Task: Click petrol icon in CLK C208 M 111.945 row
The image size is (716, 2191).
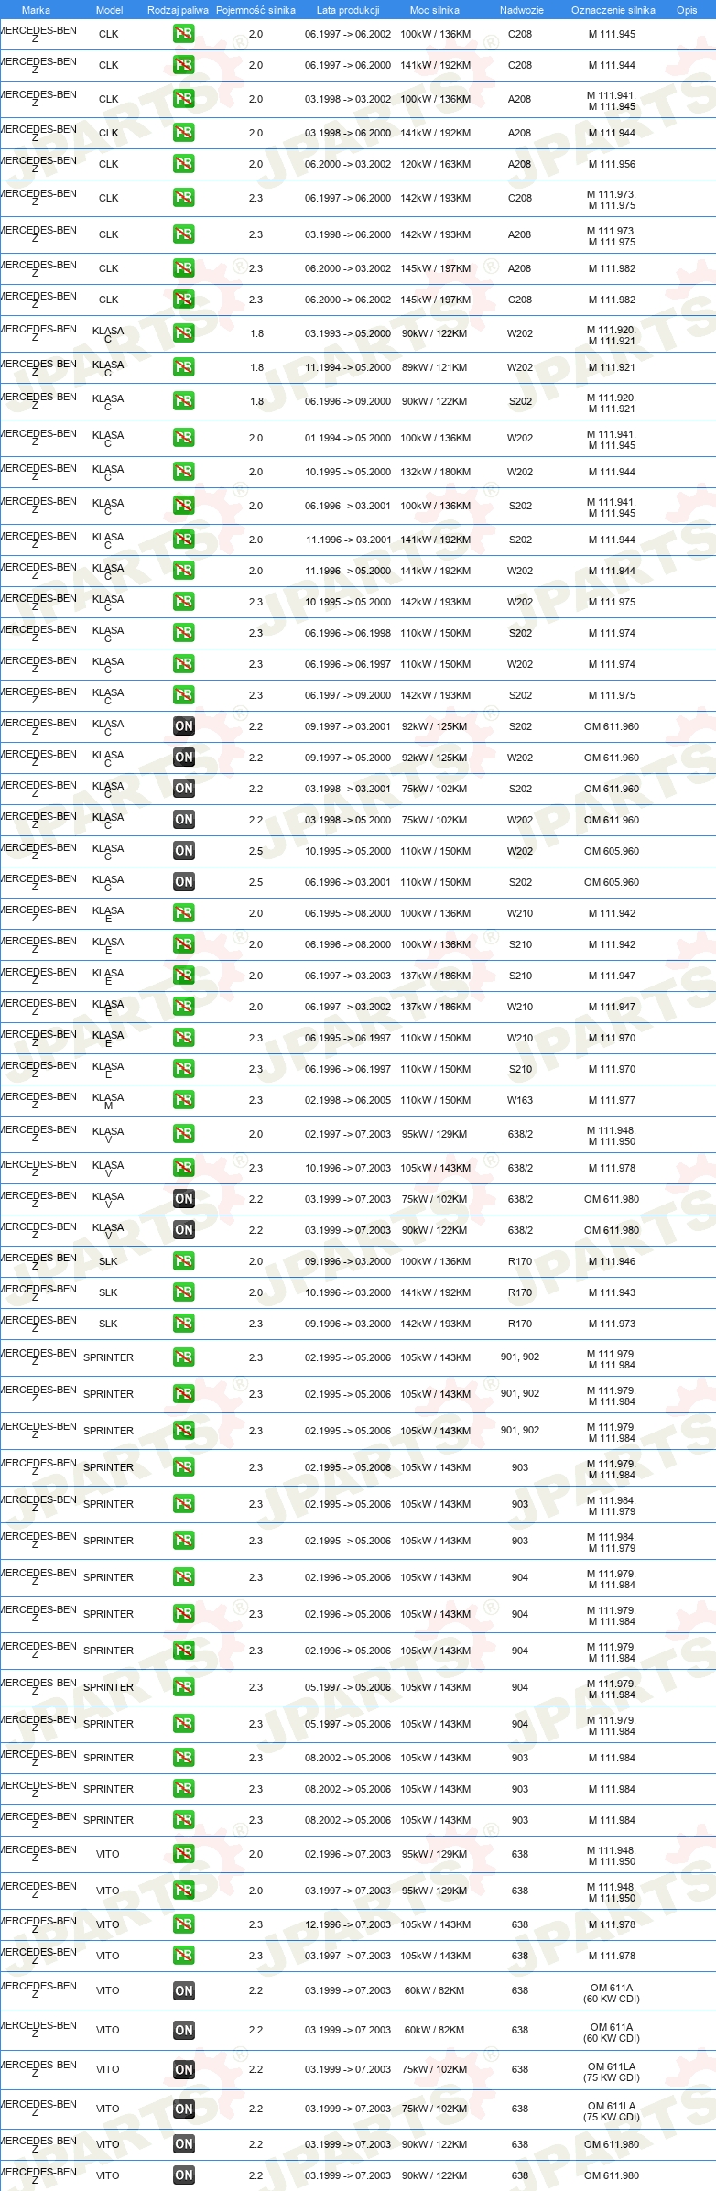Action: (183, 34)
